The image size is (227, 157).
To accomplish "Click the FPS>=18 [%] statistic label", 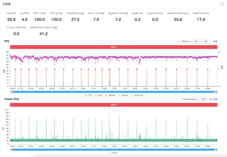I will point(39,13).
